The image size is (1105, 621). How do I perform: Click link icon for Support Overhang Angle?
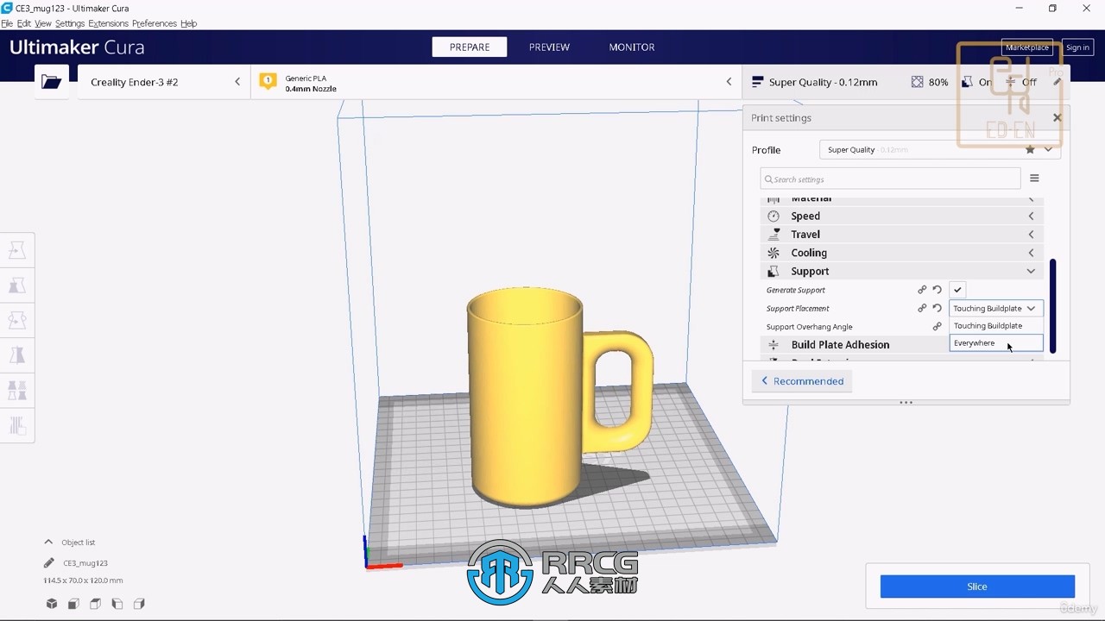pos(937,327)
